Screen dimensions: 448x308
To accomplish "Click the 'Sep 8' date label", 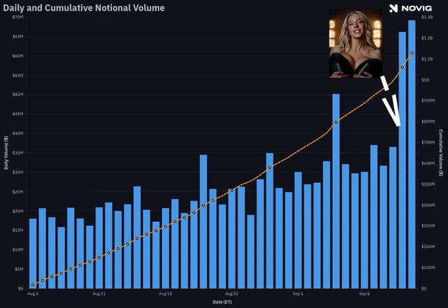I will click(364, 294).
